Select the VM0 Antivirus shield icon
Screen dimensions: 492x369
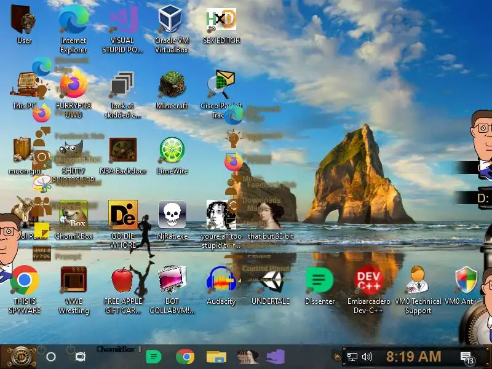tap(465, 285)
